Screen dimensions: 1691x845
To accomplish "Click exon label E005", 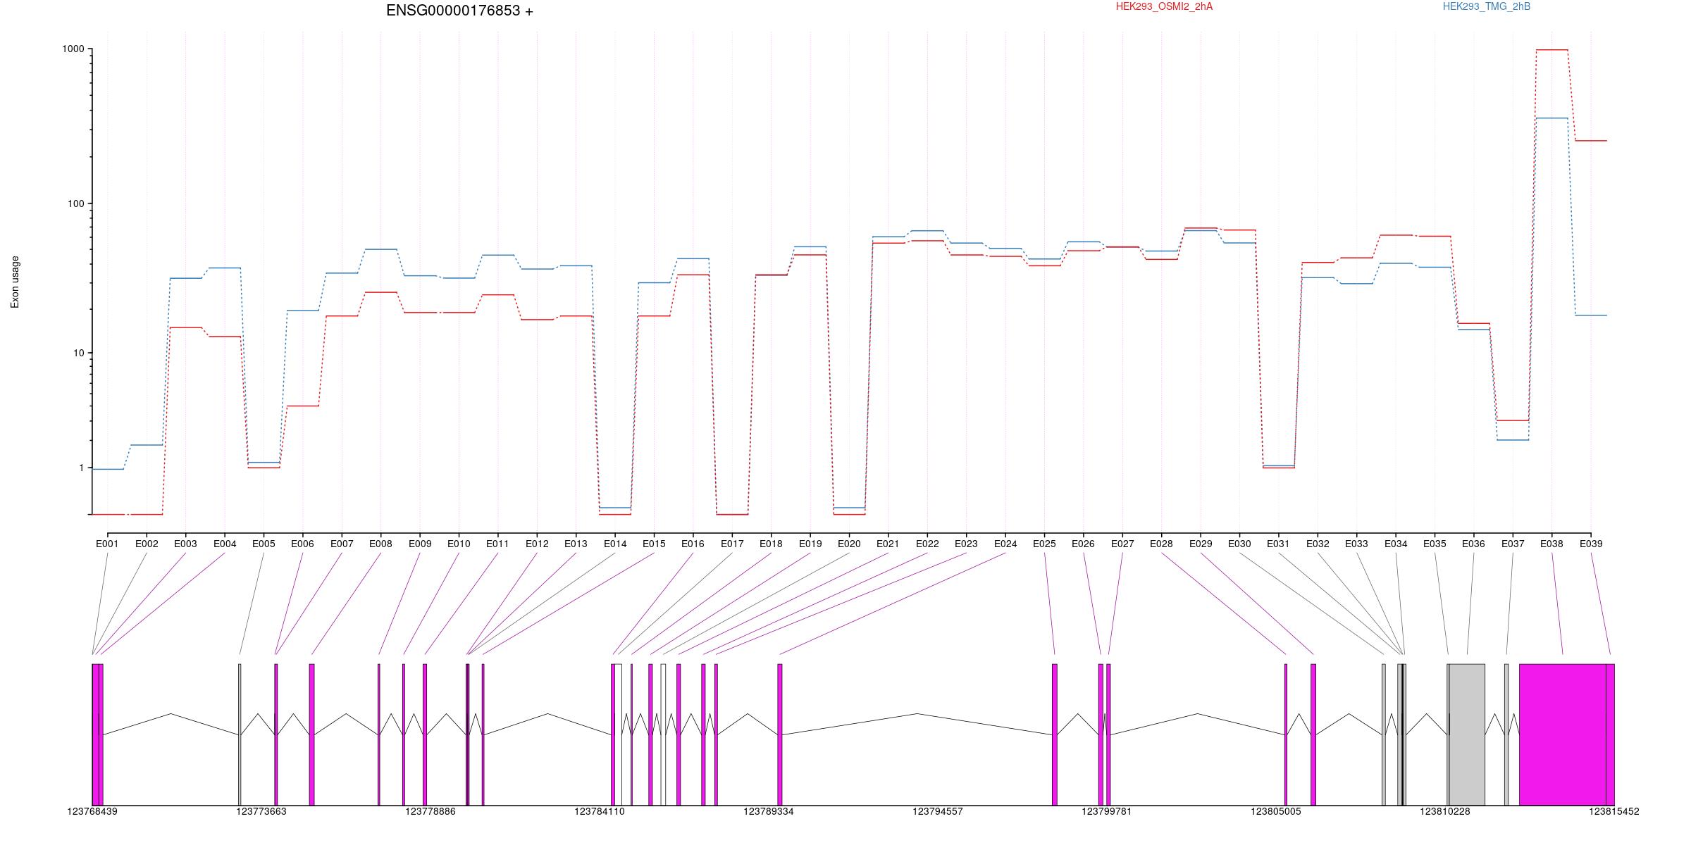I will coord(264,544).
